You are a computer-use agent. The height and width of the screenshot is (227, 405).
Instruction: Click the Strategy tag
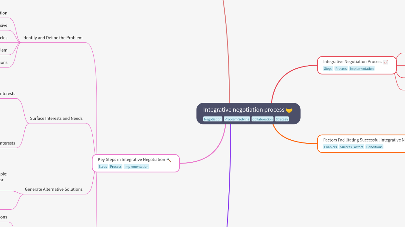282,119
